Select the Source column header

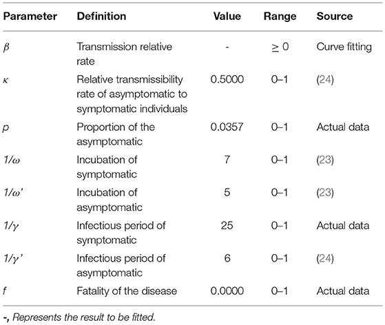point(335,17)
